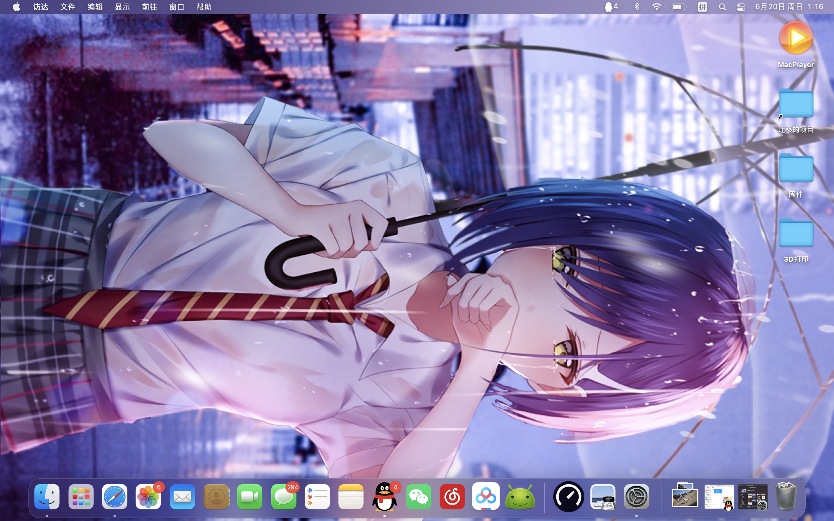Open the 文件 menu
834x521 pixels.
67,7
